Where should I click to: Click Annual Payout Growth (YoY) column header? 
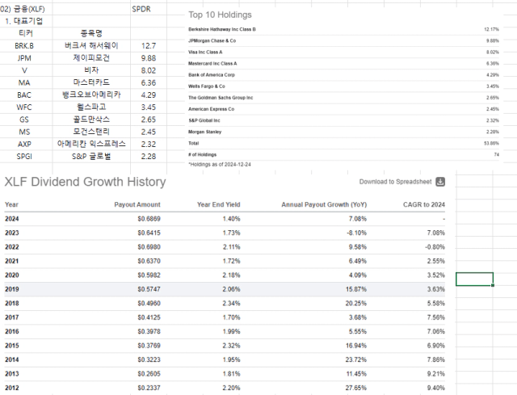click(x=324, y=204)
